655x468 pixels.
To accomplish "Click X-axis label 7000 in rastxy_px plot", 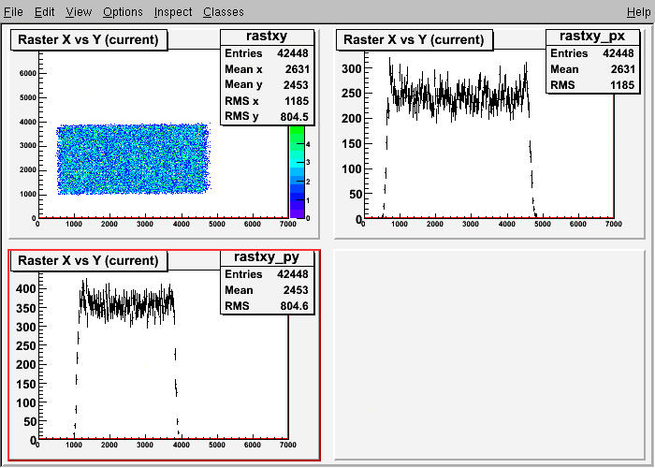I will [x=613, y=224].
